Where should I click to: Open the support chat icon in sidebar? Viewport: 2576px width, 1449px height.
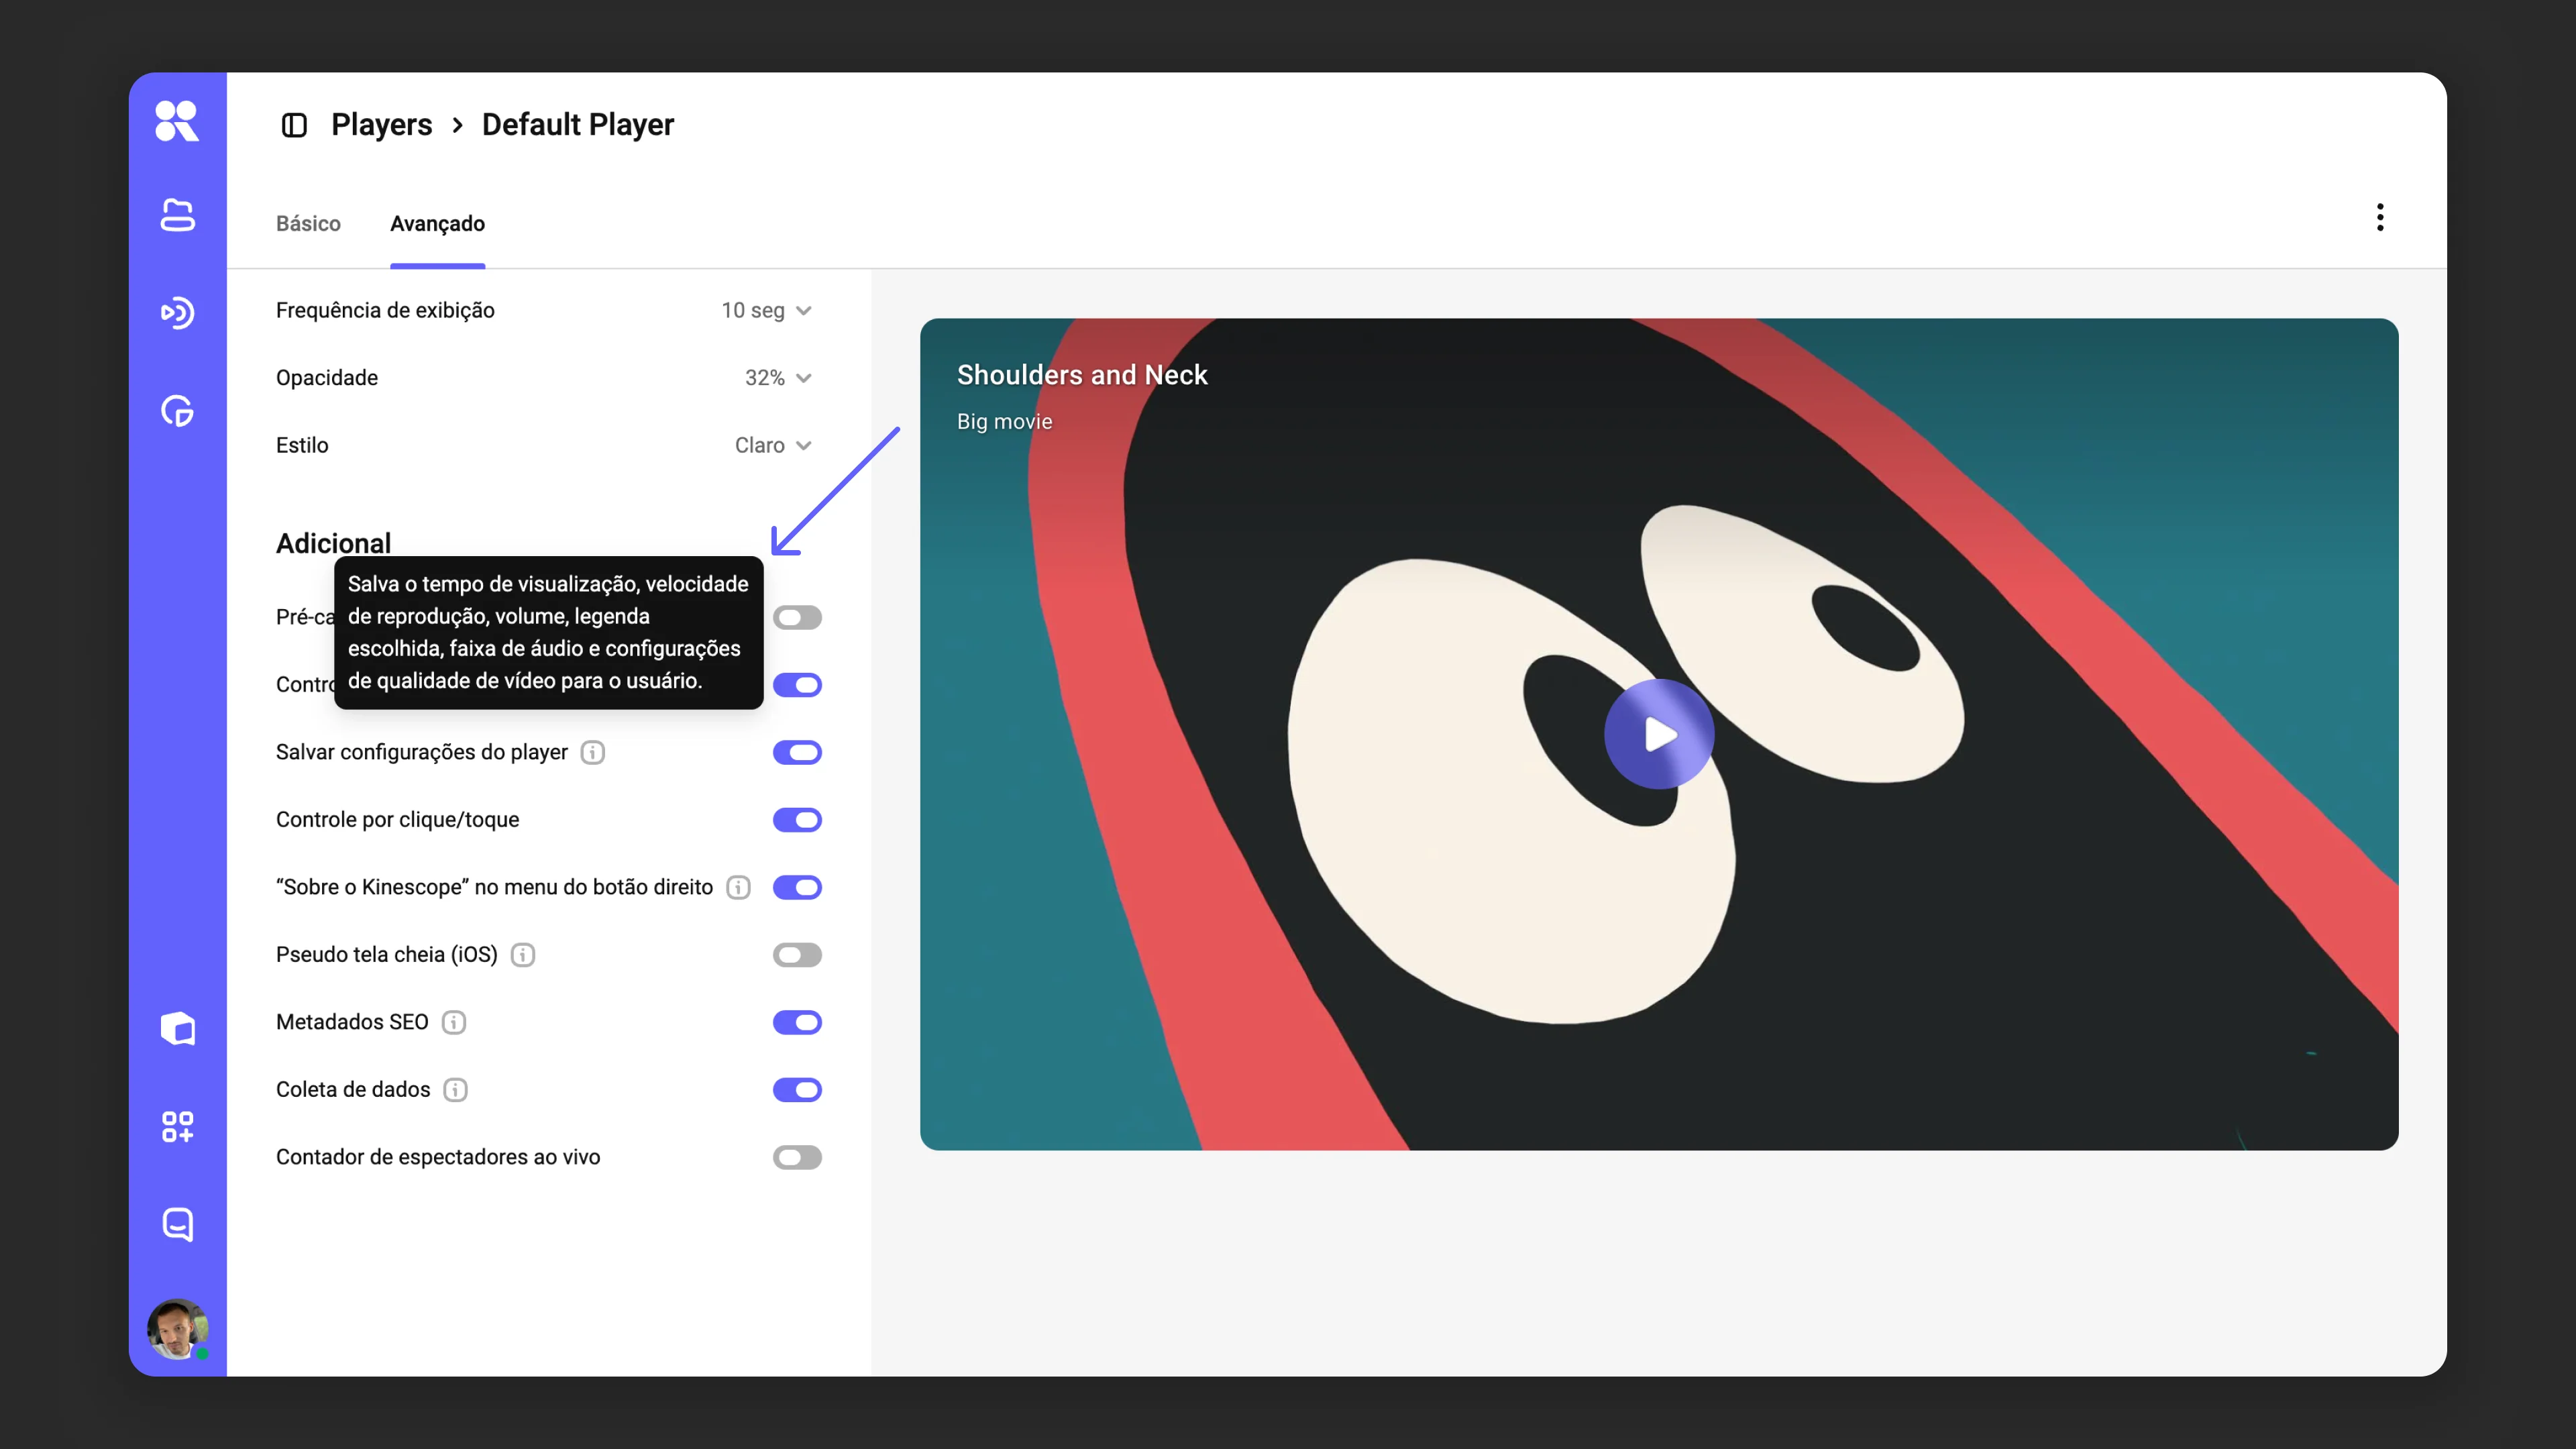(x=177, y=1225)
